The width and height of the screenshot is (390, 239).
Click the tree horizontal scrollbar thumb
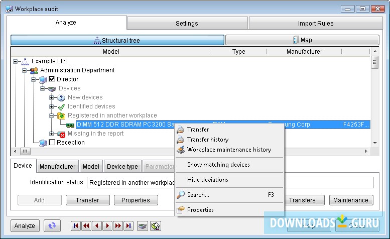[x=25, y=151]
